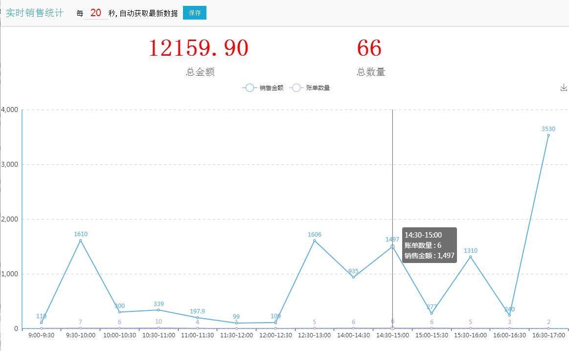This screenshot has width=569, height=351.
Task: Click the 1310 data point at 15:30-16:00
Action: [x=471, y=257]
